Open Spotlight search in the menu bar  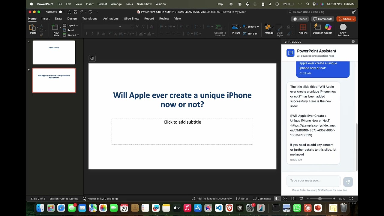pyautogui.click(x=307, y=4)
